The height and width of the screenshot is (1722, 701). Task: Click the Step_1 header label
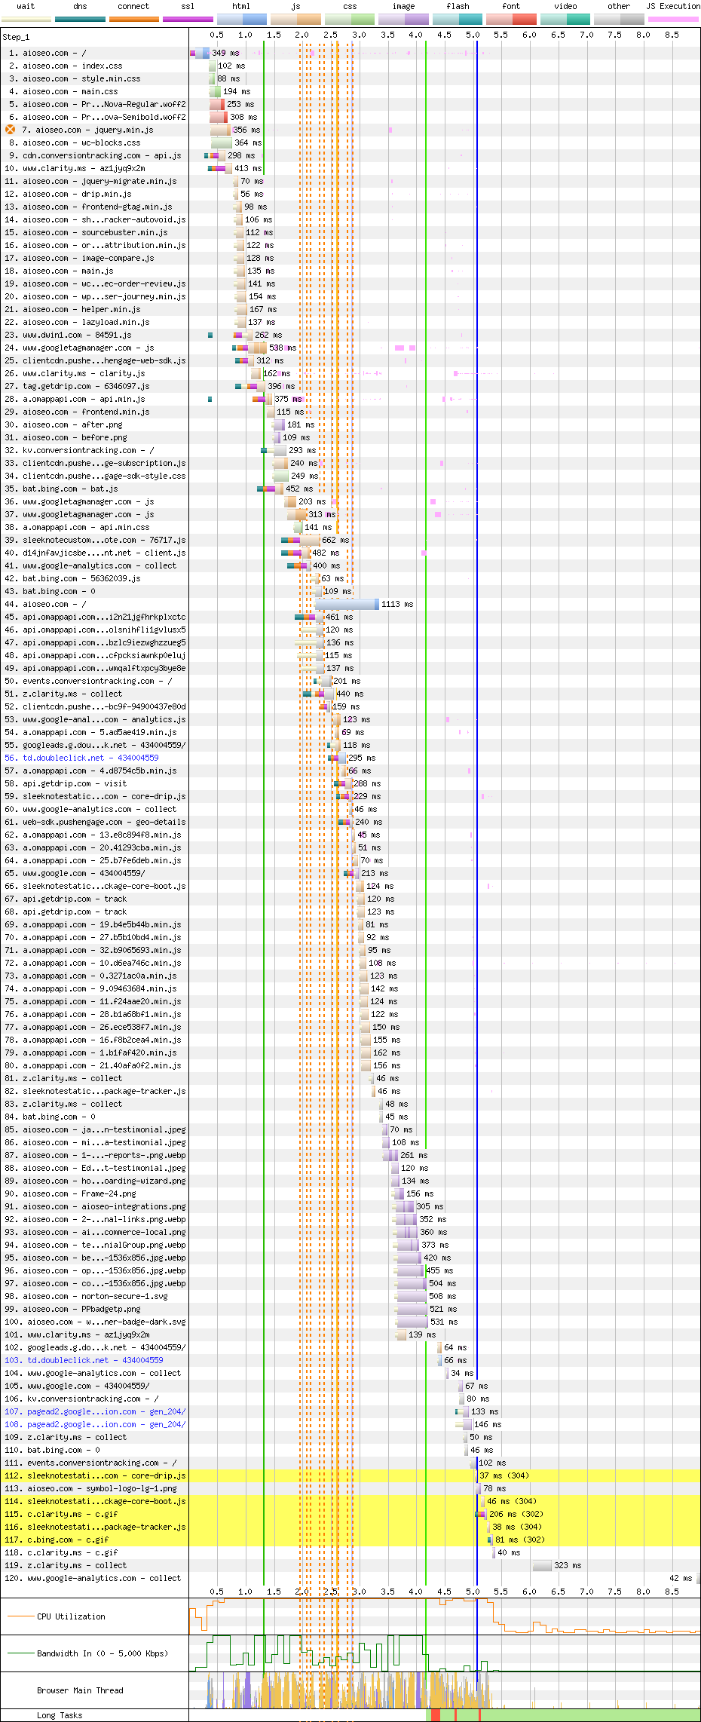point(16,36)
